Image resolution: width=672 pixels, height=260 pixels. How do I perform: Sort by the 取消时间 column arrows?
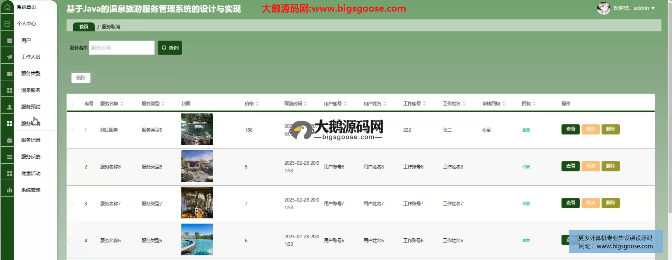pyautogui.click(x=306, y=104)
